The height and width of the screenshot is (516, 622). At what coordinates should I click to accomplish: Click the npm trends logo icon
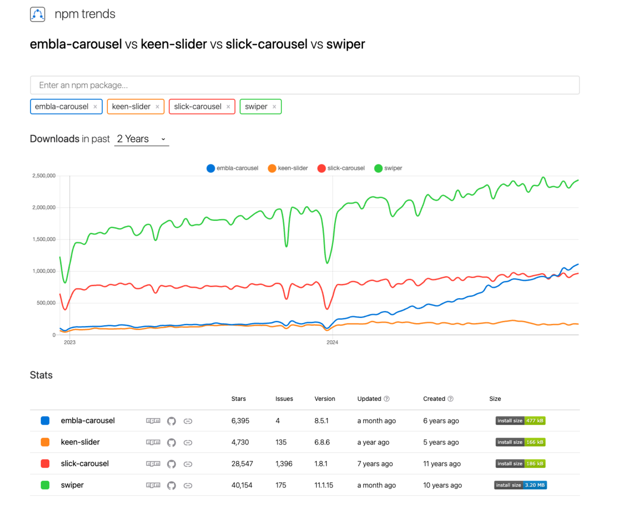coord(37,14)
